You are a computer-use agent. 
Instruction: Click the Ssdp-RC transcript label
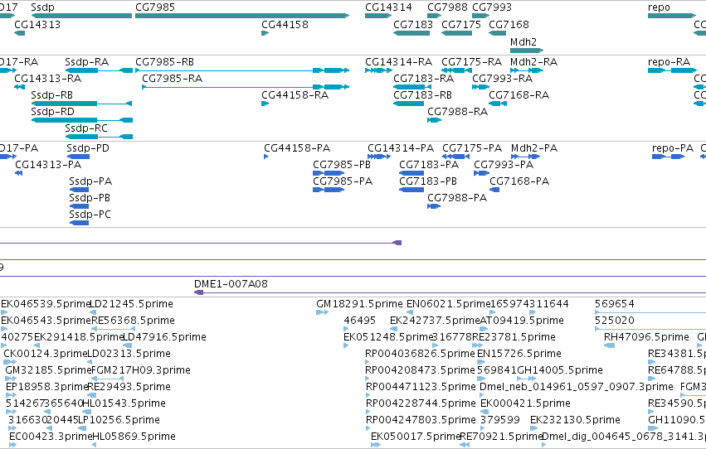coord(86,128)
